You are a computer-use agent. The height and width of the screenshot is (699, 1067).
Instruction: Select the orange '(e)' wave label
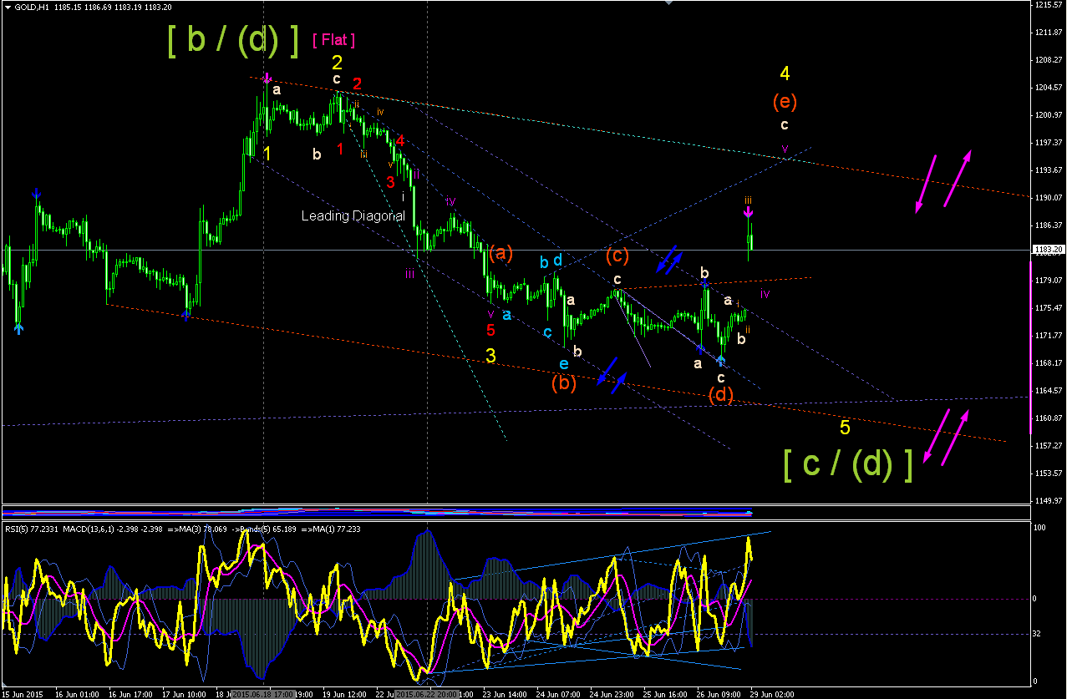(x=785, y=102)
